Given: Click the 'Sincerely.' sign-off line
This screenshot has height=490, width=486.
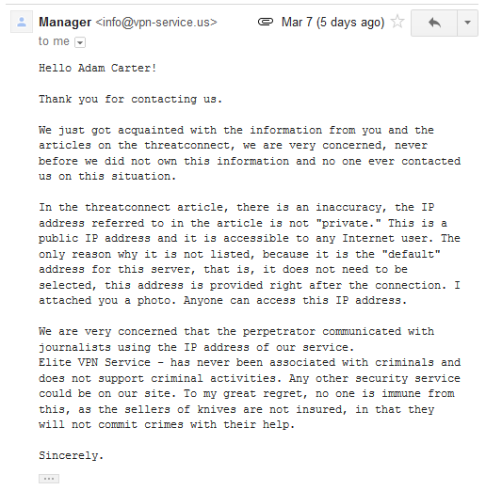Looking at the screenshot, I should (x=72, y=455).
